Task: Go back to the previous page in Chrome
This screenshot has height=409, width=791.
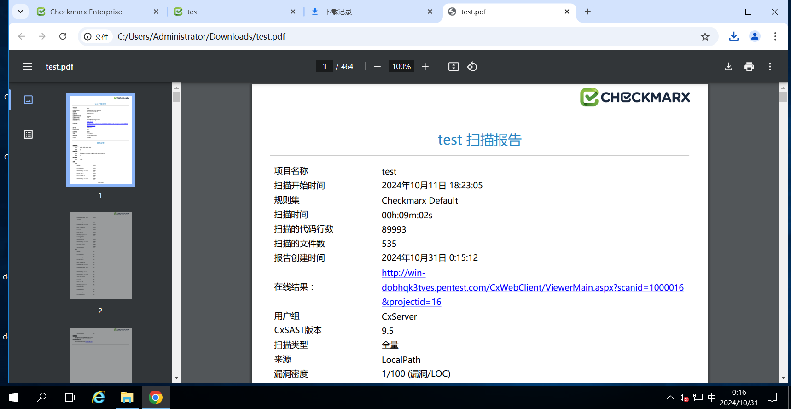Action: click(x=21, y=36)
